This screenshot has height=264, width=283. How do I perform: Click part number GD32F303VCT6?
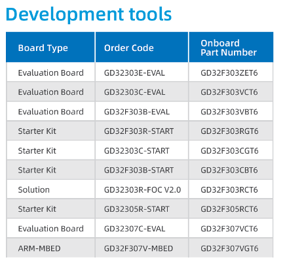(x=229, y=92)
